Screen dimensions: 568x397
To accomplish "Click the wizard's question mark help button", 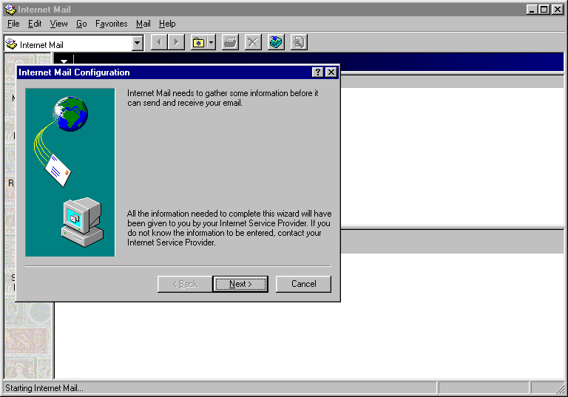I will [x=318, y=72].
